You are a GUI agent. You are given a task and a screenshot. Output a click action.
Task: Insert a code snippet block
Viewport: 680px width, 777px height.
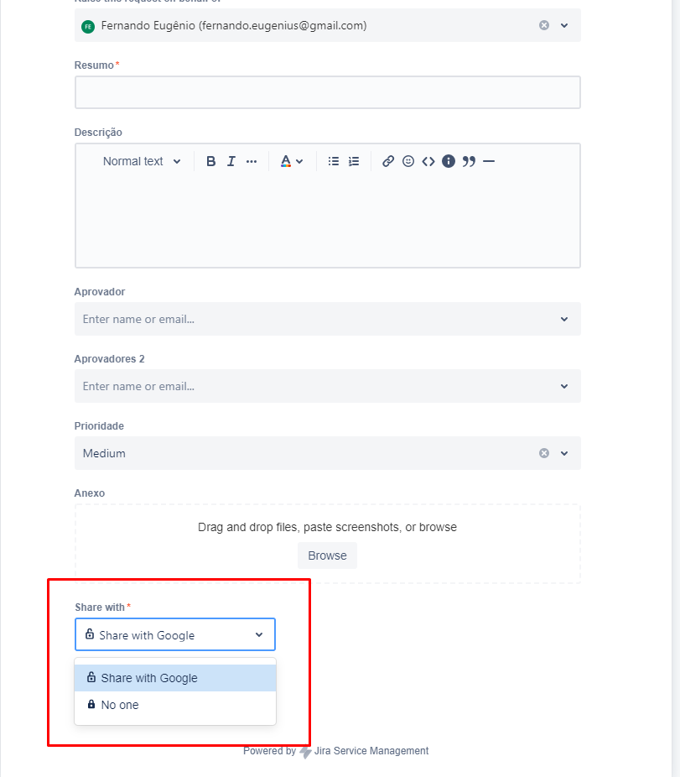point(428,161)
